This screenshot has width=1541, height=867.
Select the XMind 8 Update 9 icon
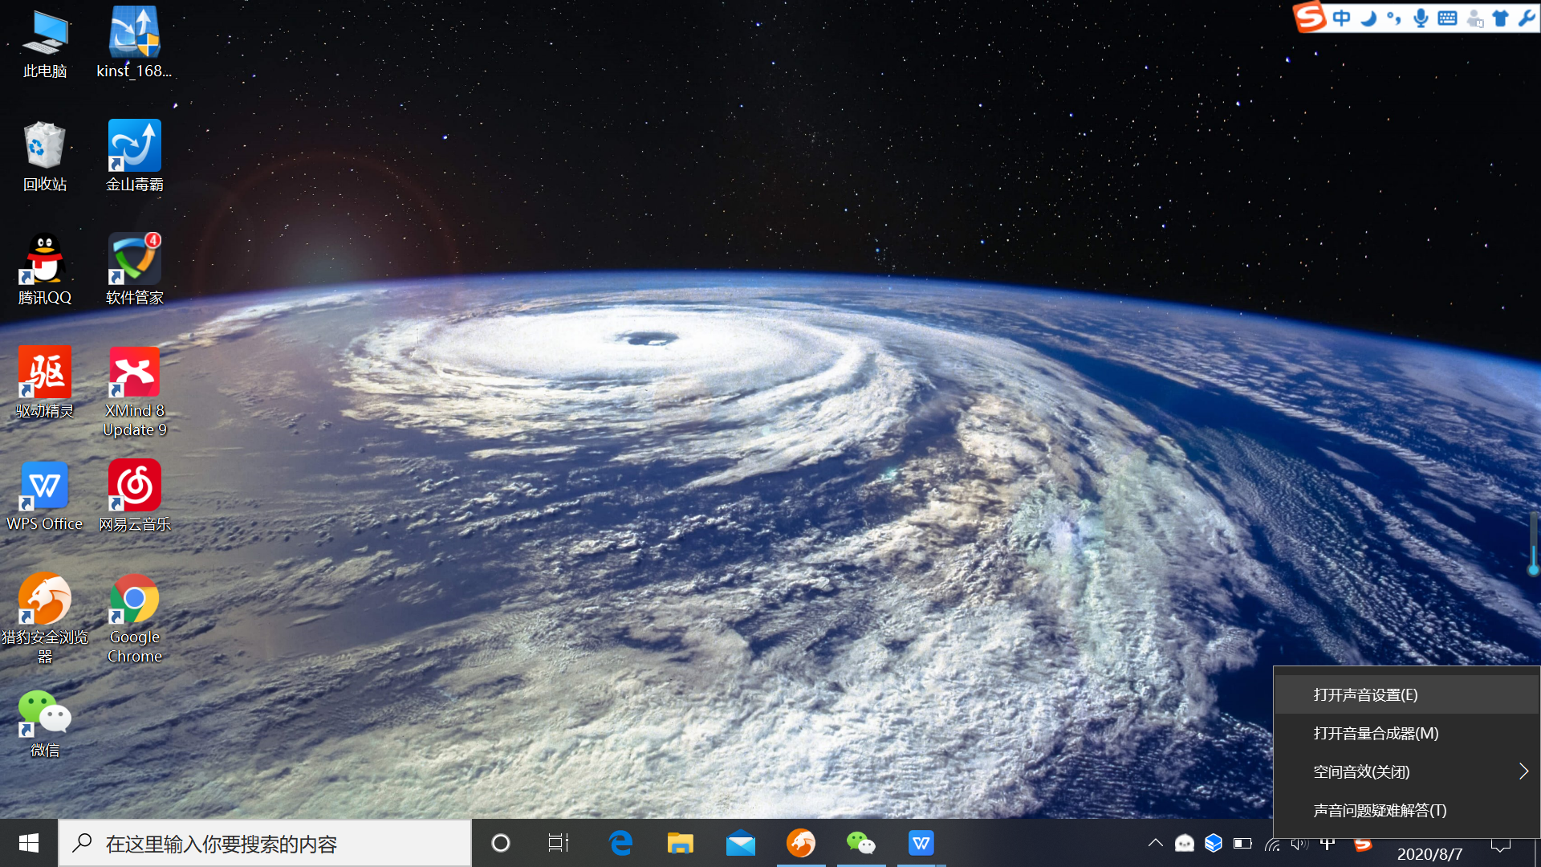point(134,392)
